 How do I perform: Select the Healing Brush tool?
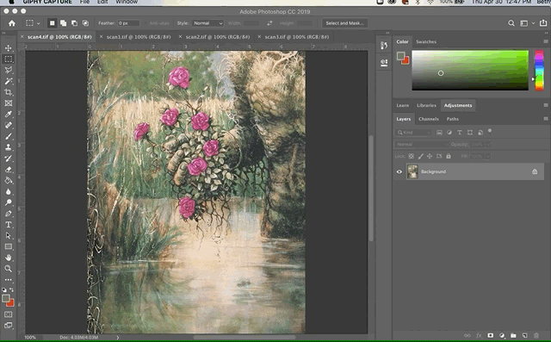coord(8,125)
